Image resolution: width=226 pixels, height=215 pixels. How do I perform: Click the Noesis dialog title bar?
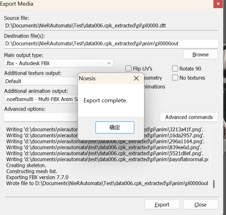click(x=107, y=78)
